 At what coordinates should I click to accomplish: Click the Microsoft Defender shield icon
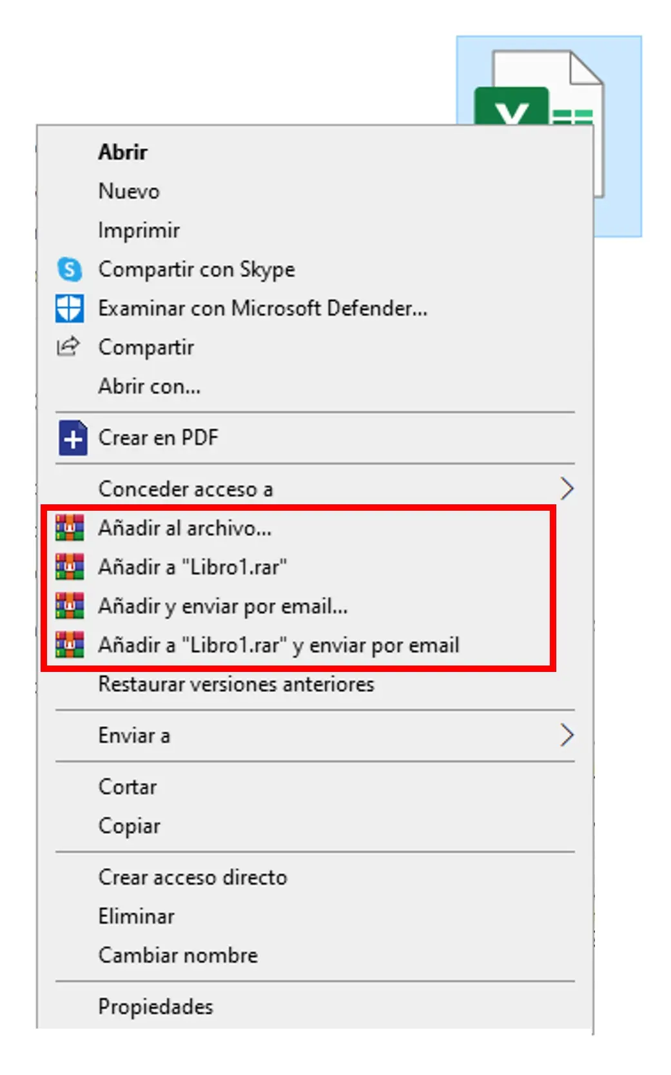tap(70, 308)
